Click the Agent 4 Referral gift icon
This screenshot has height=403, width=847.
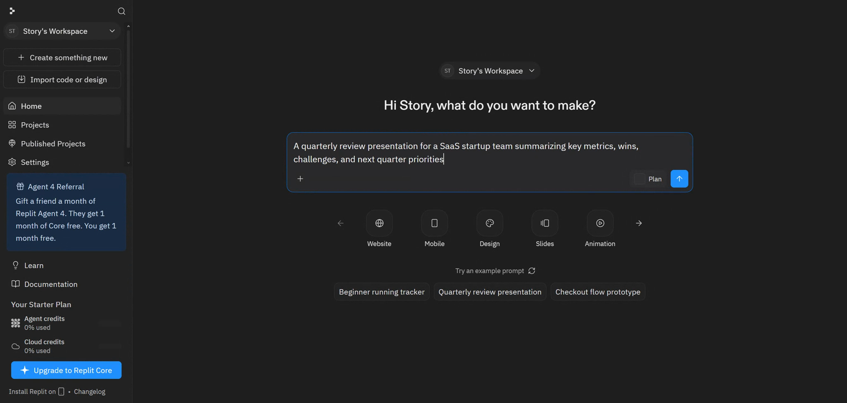tap(20, 187)
